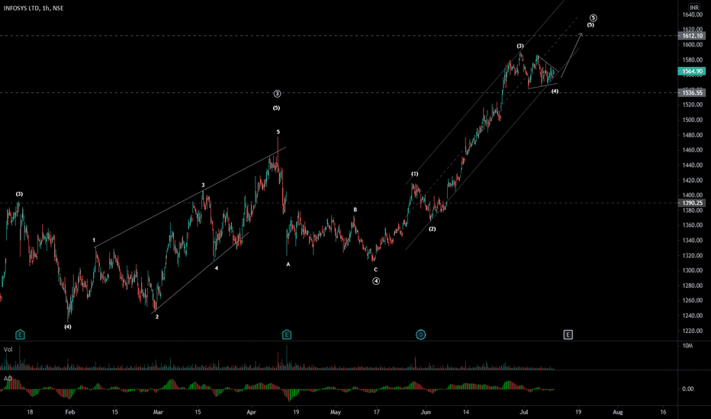This screenshot has height=419, width=711.
Task: Click the Feb date on time axis
Action: click(69, 412)
